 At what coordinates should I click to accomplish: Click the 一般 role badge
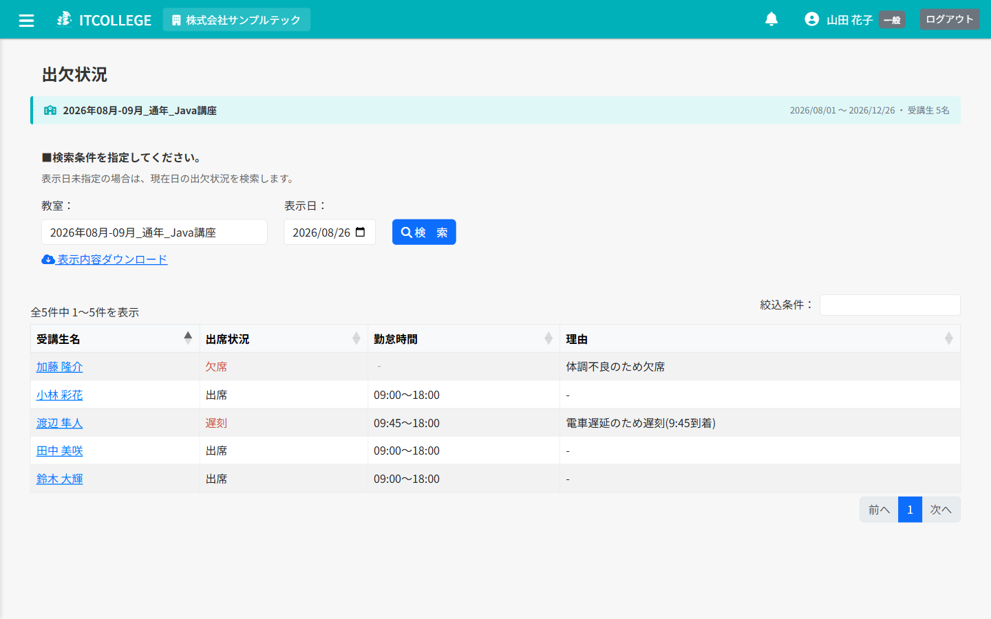892,20
